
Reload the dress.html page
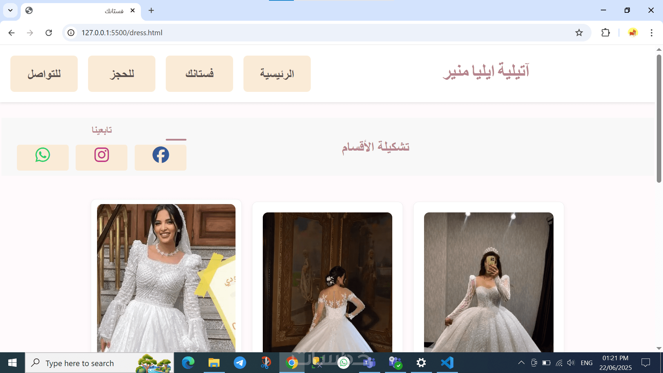click(x=49, y=33)
